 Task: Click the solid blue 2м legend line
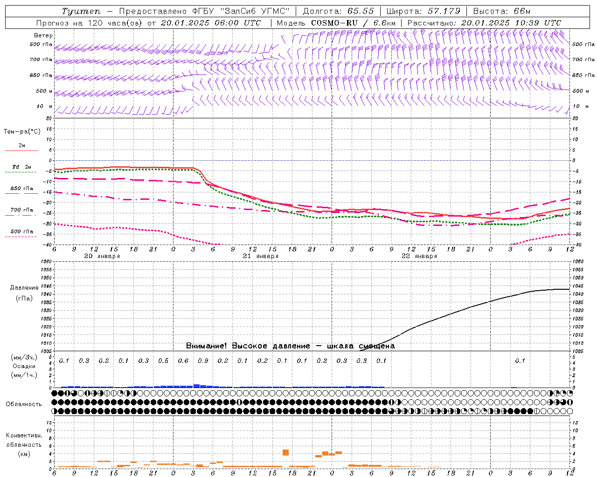tap(21, 150)
